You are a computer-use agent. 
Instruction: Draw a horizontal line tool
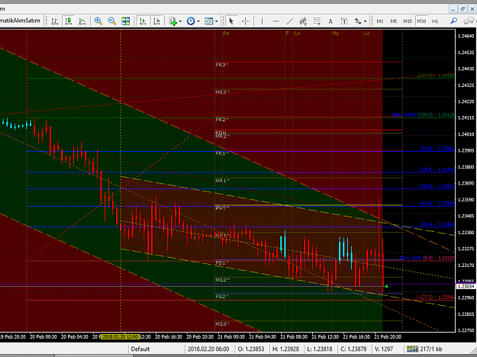pos(276,21)
